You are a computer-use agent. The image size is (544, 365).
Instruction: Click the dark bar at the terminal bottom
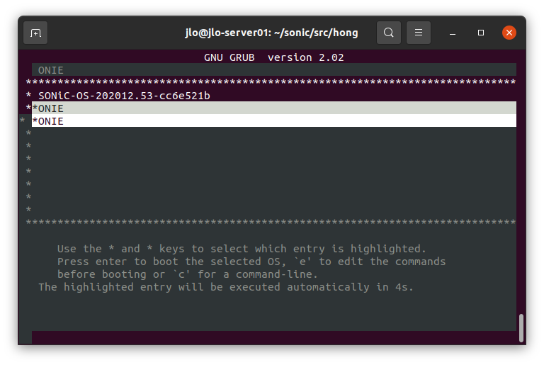pos(273,337)
